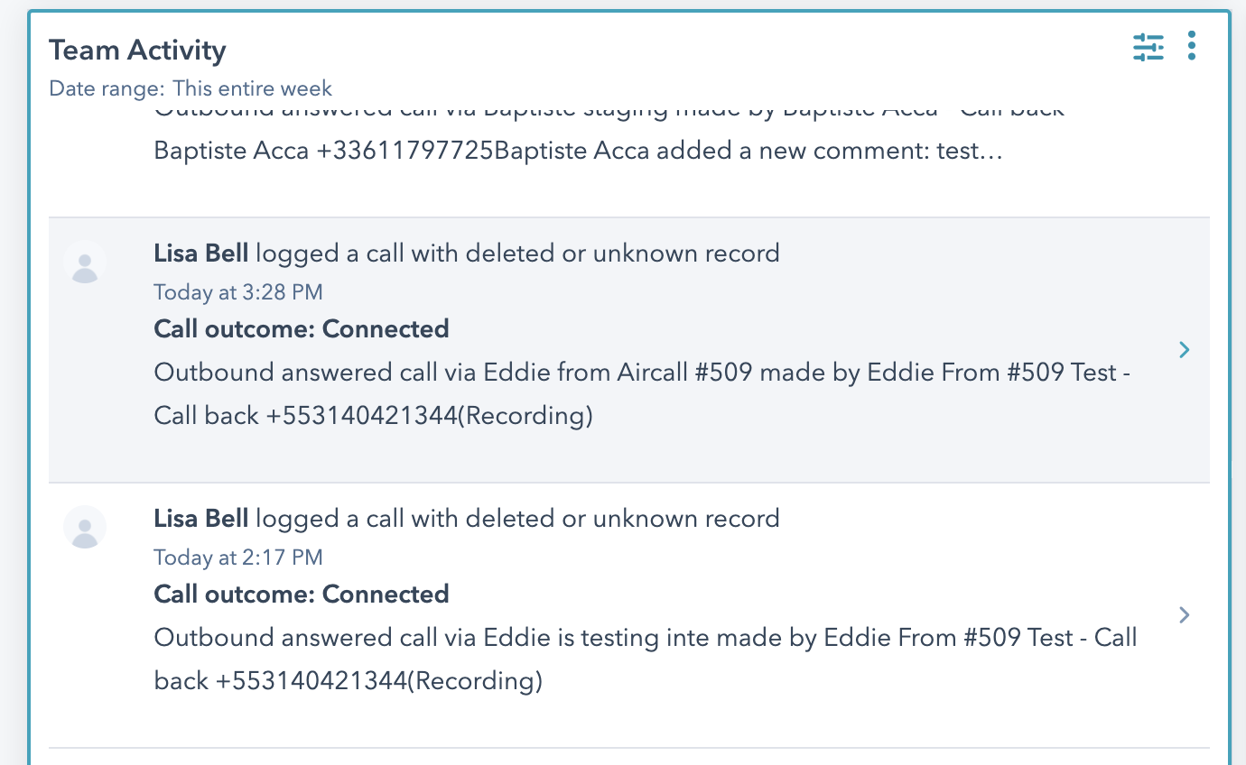Click the 'Today at 2:17 PM' timestamp
This screenshot has height=765, width=1246.
coord(238,558)
